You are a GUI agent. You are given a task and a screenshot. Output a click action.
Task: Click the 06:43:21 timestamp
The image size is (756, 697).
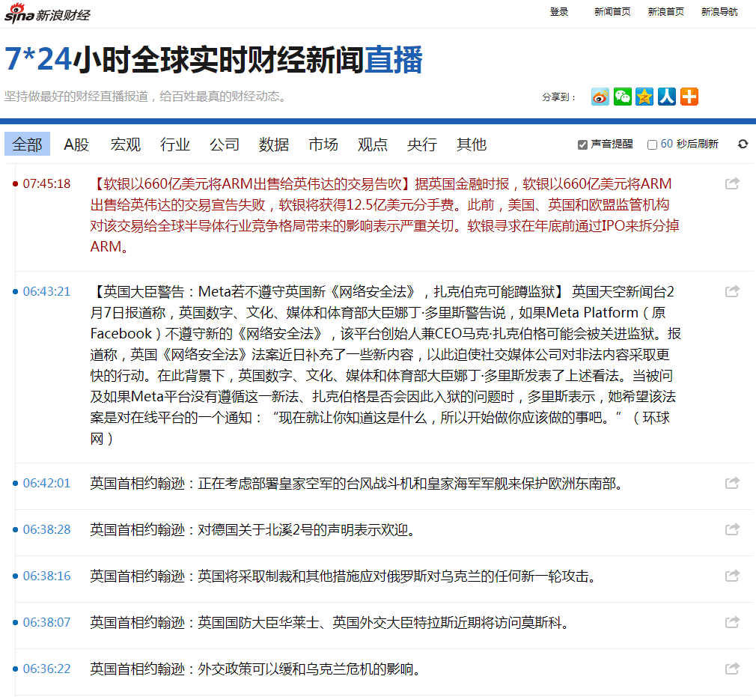coord(46,291)
